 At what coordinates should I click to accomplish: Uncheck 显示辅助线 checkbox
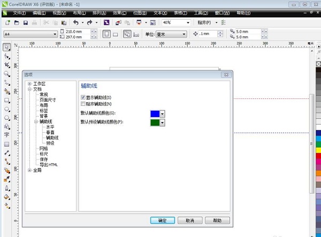pyautogui.click(x=83, y=97)
